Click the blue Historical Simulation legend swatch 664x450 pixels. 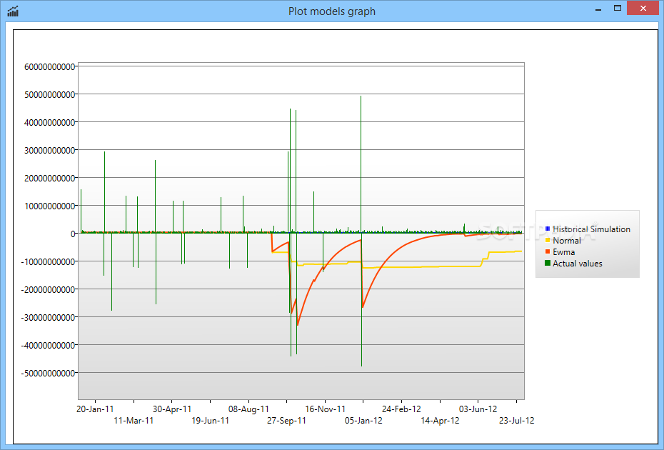click(548, 229)
